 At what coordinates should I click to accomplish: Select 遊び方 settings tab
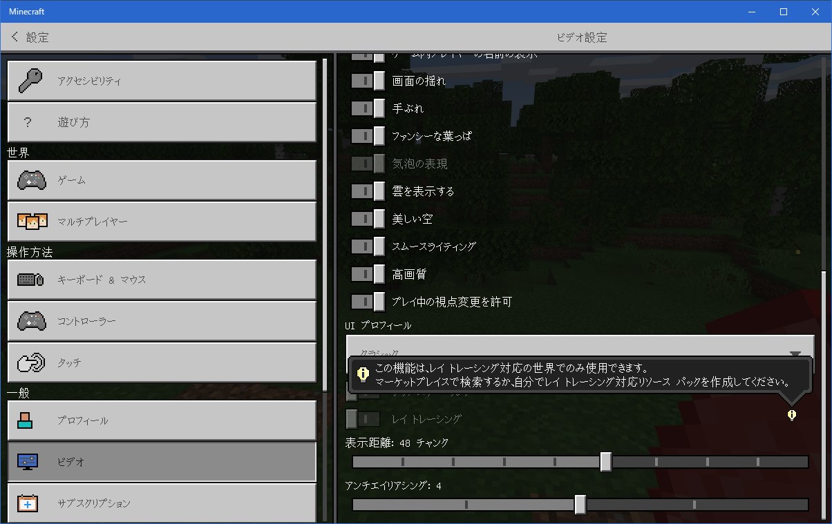tap(162, 122)
